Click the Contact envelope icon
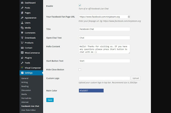This screenshot has width=171, height=113. (x=22, y=48)
